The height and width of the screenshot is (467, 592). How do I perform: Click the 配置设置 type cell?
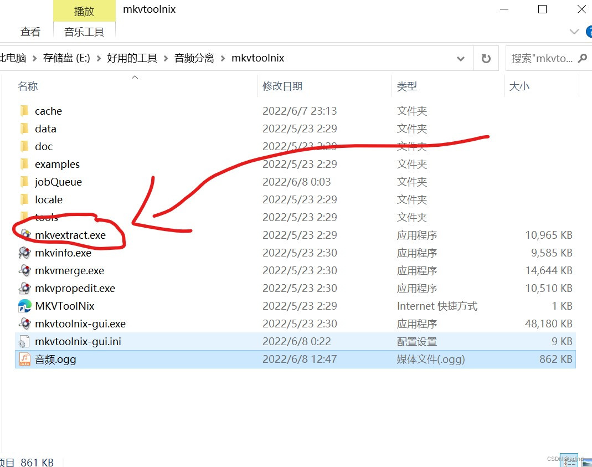(417, 342)
